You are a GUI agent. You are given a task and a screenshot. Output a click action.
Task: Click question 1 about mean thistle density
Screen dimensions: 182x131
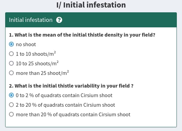(x=82, y=35)
